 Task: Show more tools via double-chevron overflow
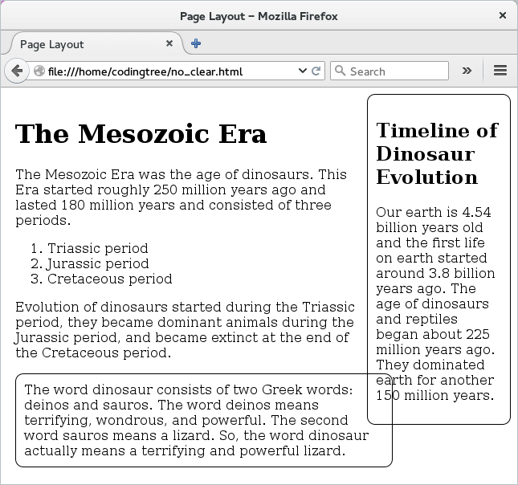pyautogui.click(x=467, y=71)
